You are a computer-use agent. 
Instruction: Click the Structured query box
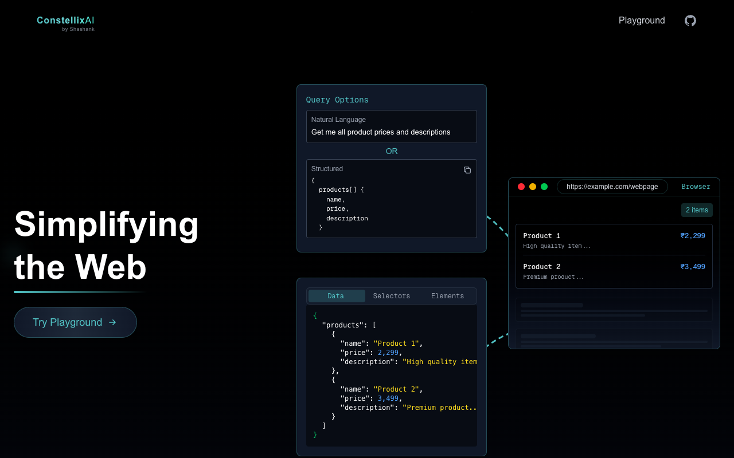click(x=392, y=199)
